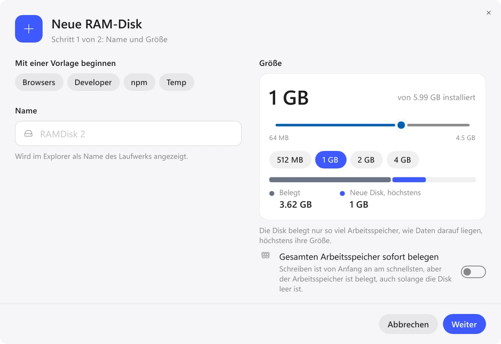Close the dialog with the X button
501x344 pixels.
488,13
